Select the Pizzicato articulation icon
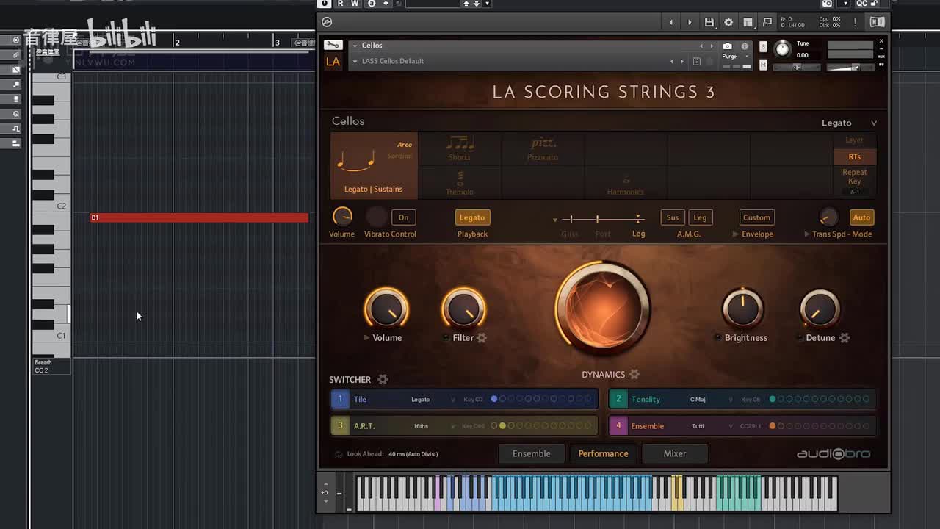The width and height of the screenshot is (940, 529). (x=543, y=143)
